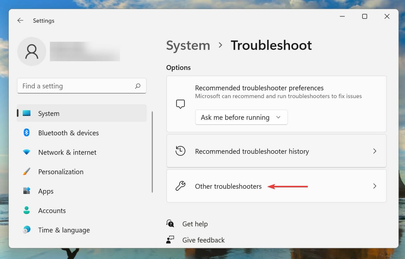405x259 pixels.
Task: Select Apps in the sidebar
Action: (x=82, y=191)
